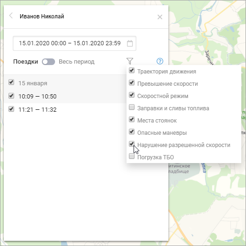Image resolution: width=246 pixels, height=246 pixels.
Task: Uncheck the 11:21 — 11:32 trip checkbox
Action: point(11,109)
